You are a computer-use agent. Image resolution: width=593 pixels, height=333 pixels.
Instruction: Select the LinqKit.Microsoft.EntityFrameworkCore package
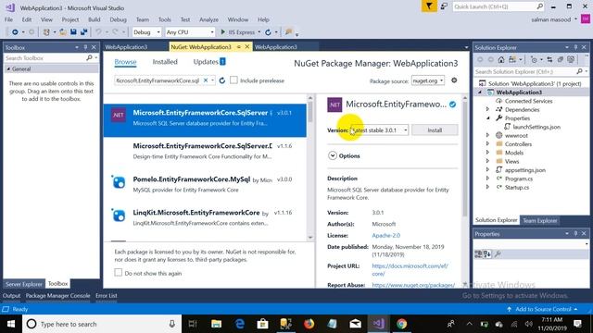205,217
